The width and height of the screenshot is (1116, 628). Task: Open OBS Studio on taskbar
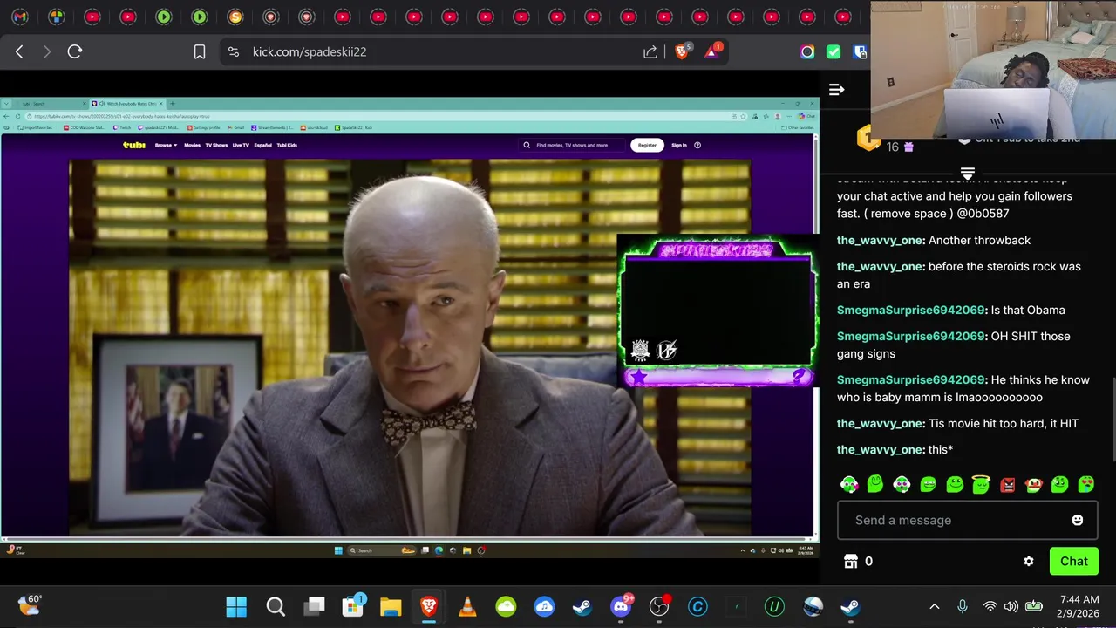tap(659, 606)
